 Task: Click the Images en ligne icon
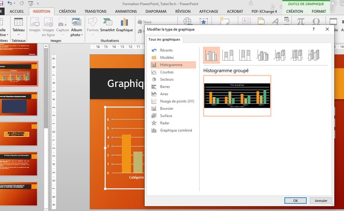coord(48,26)
